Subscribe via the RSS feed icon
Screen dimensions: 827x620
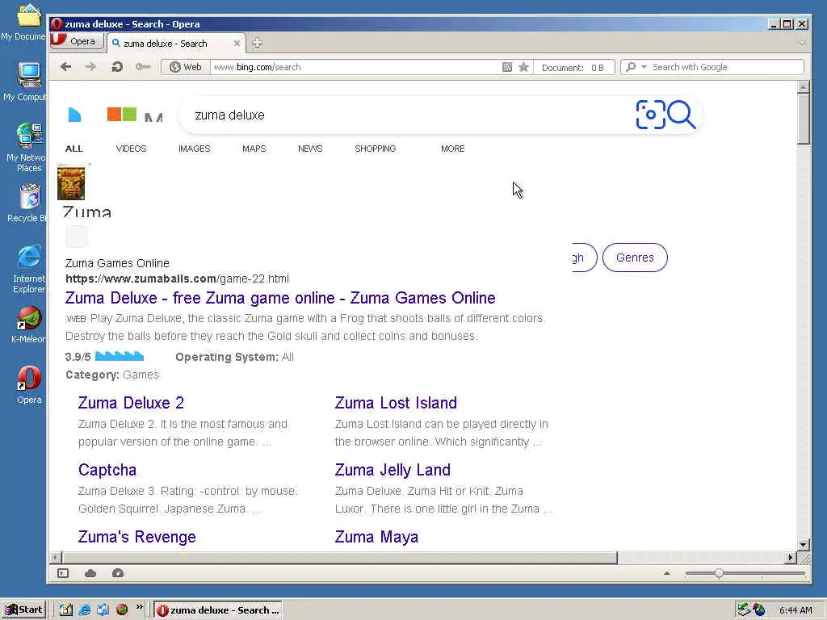coord(507,67)
